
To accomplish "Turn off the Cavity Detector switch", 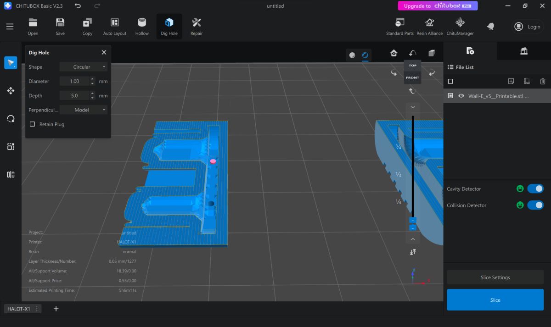I will pyautogui.click(x=535, y=188).
